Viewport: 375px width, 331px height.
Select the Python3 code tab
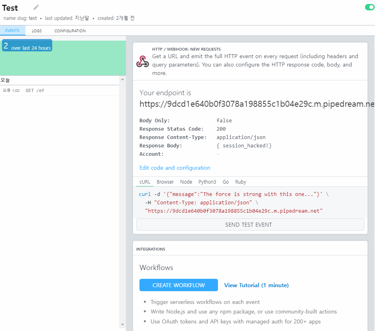click(x=207, y=182)
